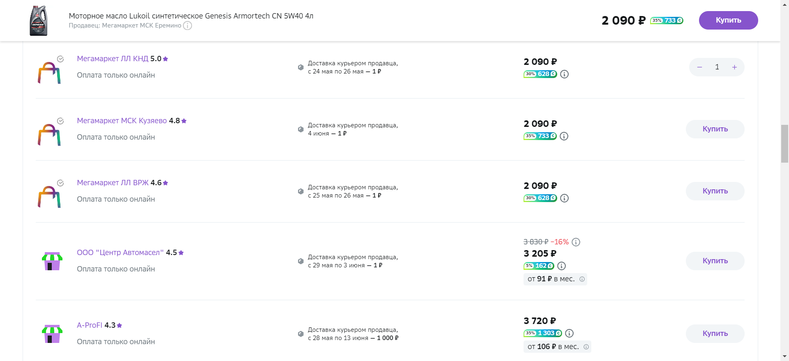Open bonus info icon in МСК Кузяево row
This screenshot has width=789, height=361.
[564, 136]
